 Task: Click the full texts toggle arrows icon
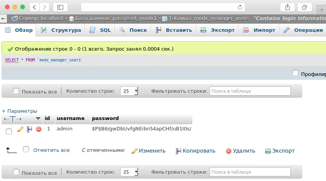(x=13, y=119)
